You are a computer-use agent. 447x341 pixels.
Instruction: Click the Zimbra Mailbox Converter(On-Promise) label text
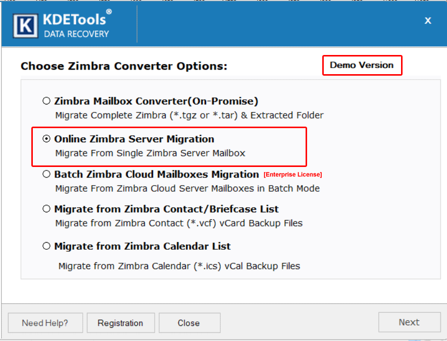156,101
